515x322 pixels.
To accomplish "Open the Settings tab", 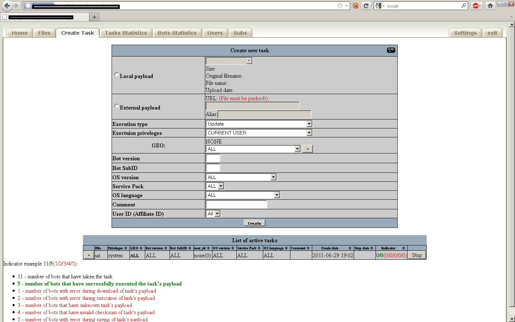I will [x=465, y=33].
